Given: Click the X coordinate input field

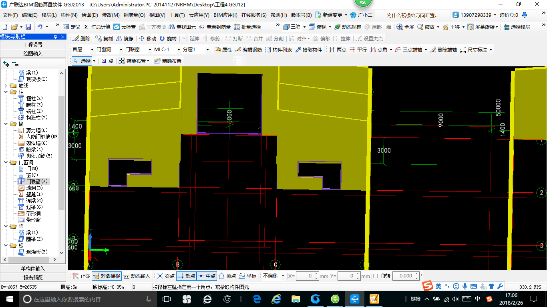Looking at the screenshot, I should click(304, 276).
